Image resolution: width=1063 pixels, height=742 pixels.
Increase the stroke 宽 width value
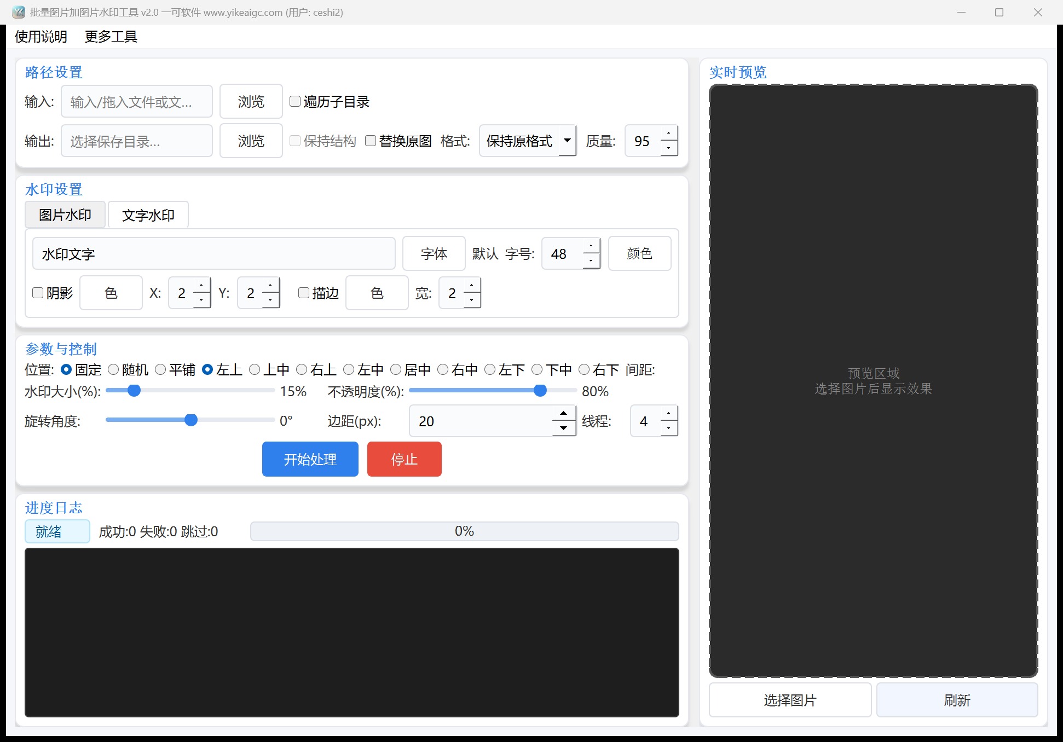pyautogui.click(x=472, y=286)
